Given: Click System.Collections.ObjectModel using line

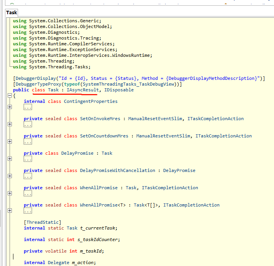Looking at the screenshot, I should [x=62, y=26].
